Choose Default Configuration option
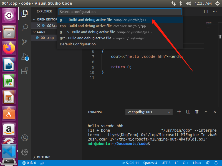The width and height of the screenshot is (222, 166). pos(120,44)
